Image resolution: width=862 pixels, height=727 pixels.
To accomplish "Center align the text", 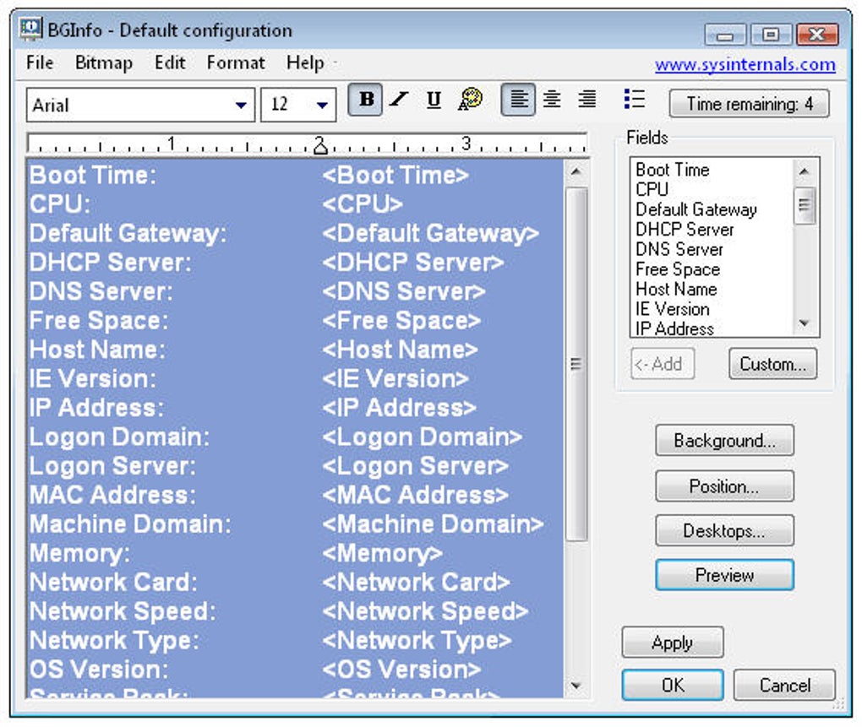I will [552, 100].
